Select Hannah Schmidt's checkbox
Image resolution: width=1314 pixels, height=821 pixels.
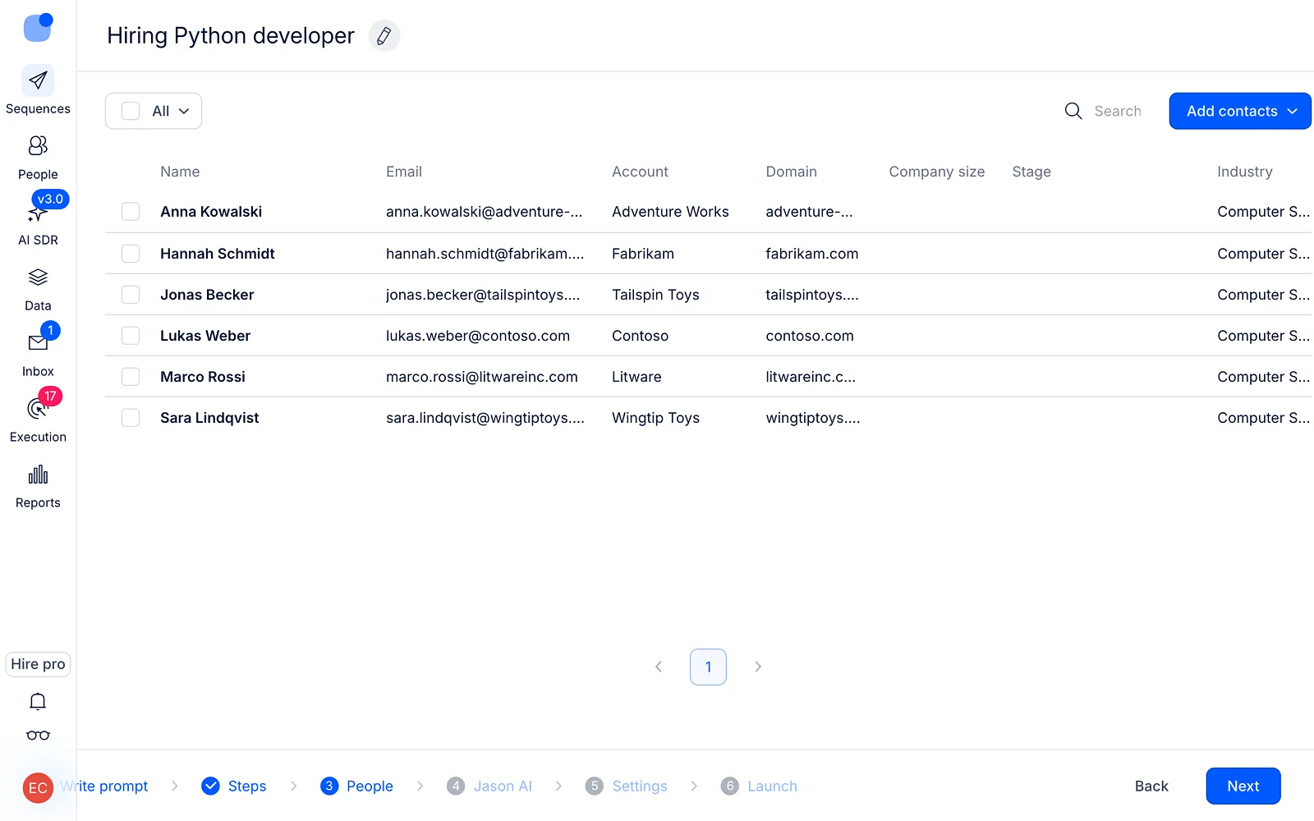tap(131, 254)
